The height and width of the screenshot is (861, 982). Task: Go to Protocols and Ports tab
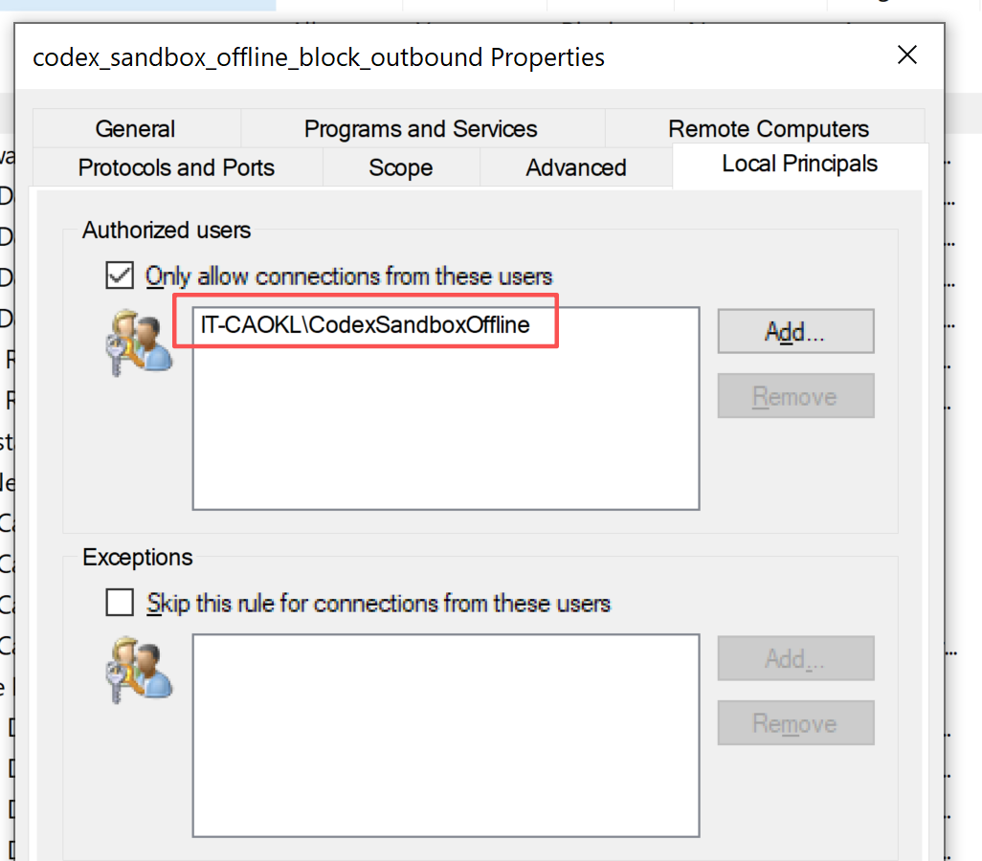pos(177,167)
